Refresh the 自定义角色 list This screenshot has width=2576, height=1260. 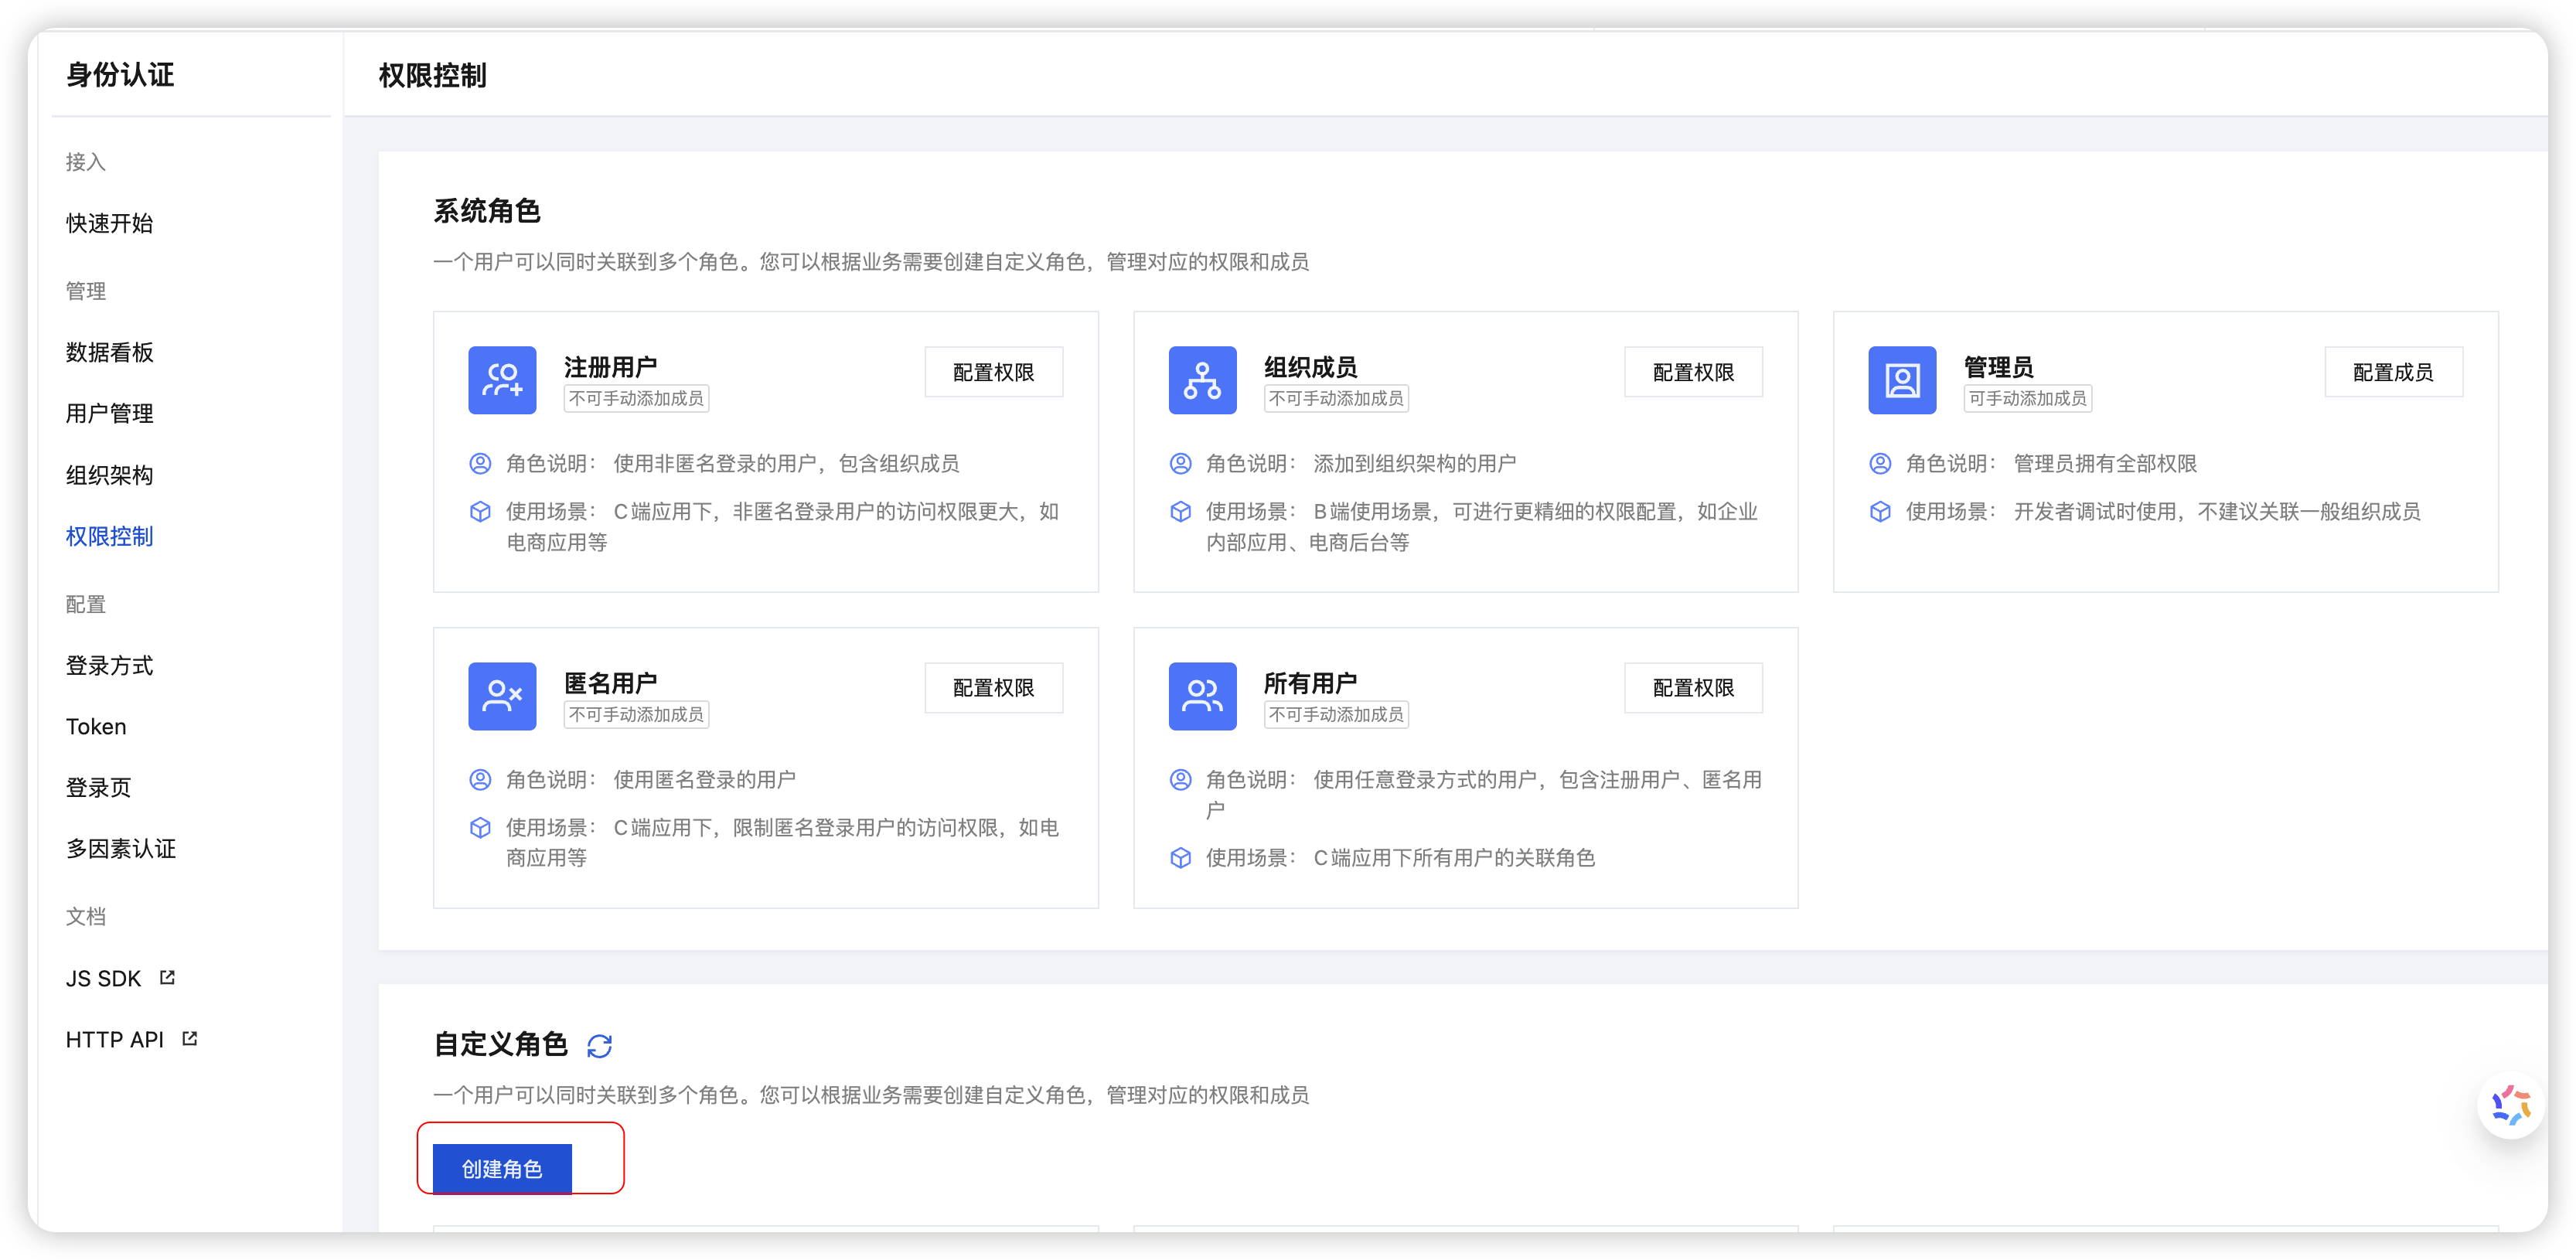click(600, 1045)
